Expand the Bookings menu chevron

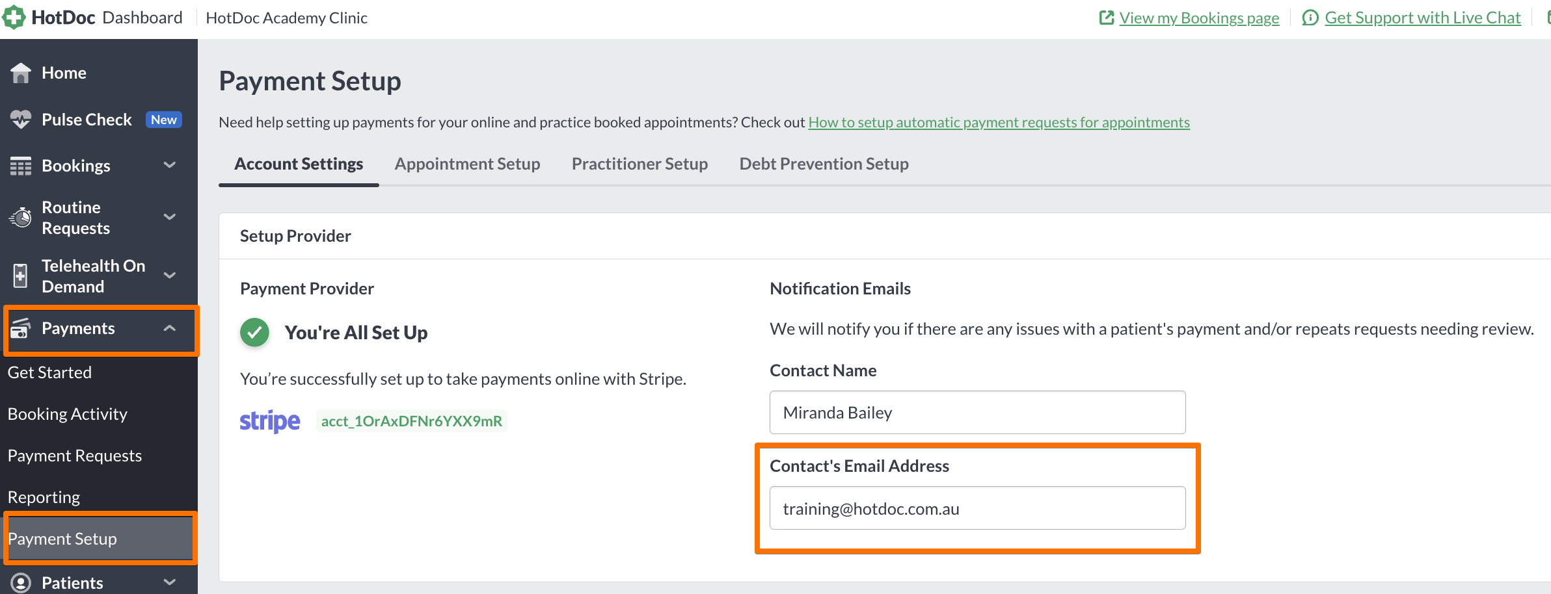(170, 165)
